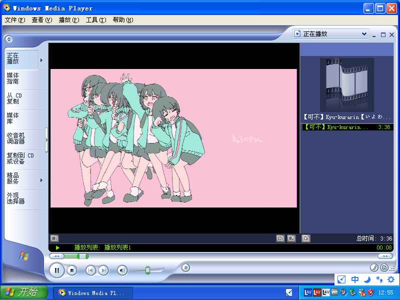Click the rewind button on seek bar
400x300 pixels.
57,256
